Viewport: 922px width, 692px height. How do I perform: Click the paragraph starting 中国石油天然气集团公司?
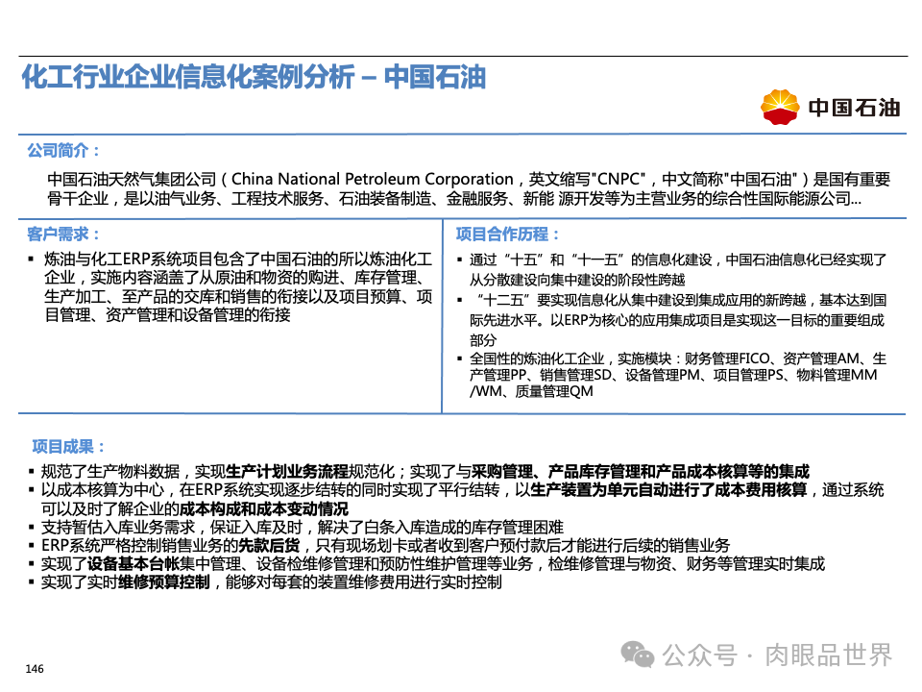[469, 189]
